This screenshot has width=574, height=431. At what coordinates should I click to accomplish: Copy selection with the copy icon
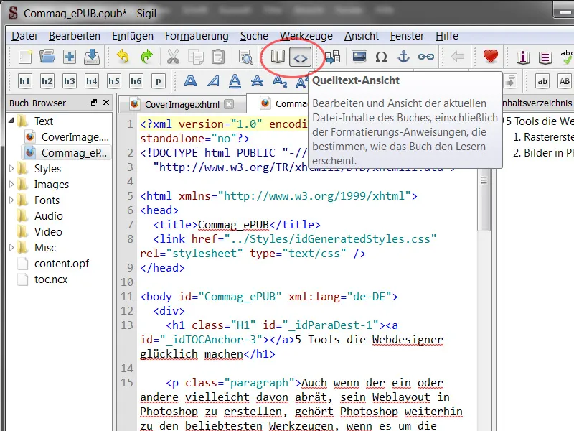[x=196, y=57]
